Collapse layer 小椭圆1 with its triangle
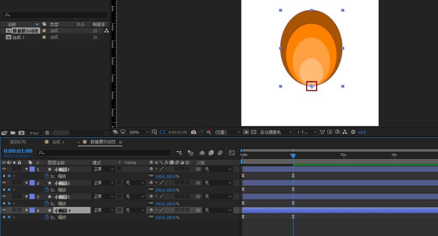This screenshot has height=236, width=438. click(26, 169)
